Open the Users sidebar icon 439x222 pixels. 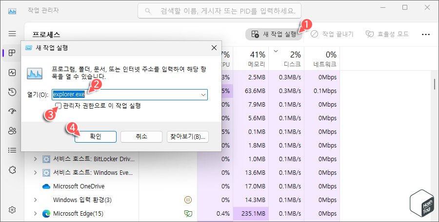12,131
